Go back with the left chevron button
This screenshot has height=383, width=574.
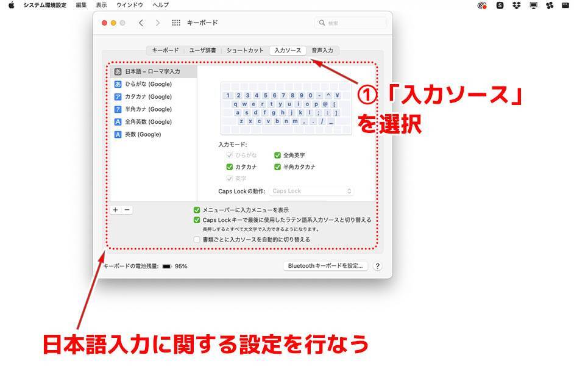[x=141, y=23]
